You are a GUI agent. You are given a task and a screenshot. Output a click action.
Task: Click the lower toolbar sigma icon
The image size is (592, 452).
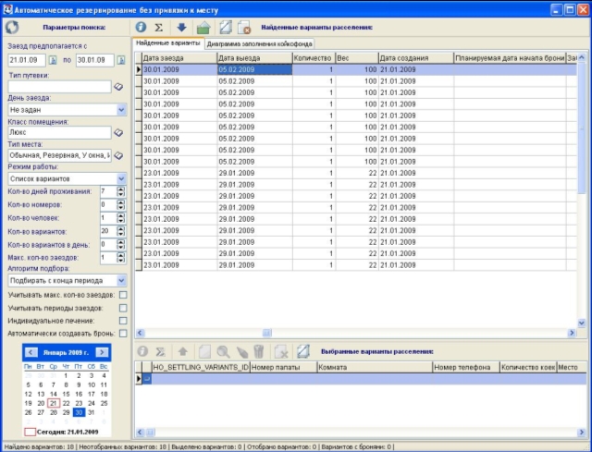click(160, 351)
